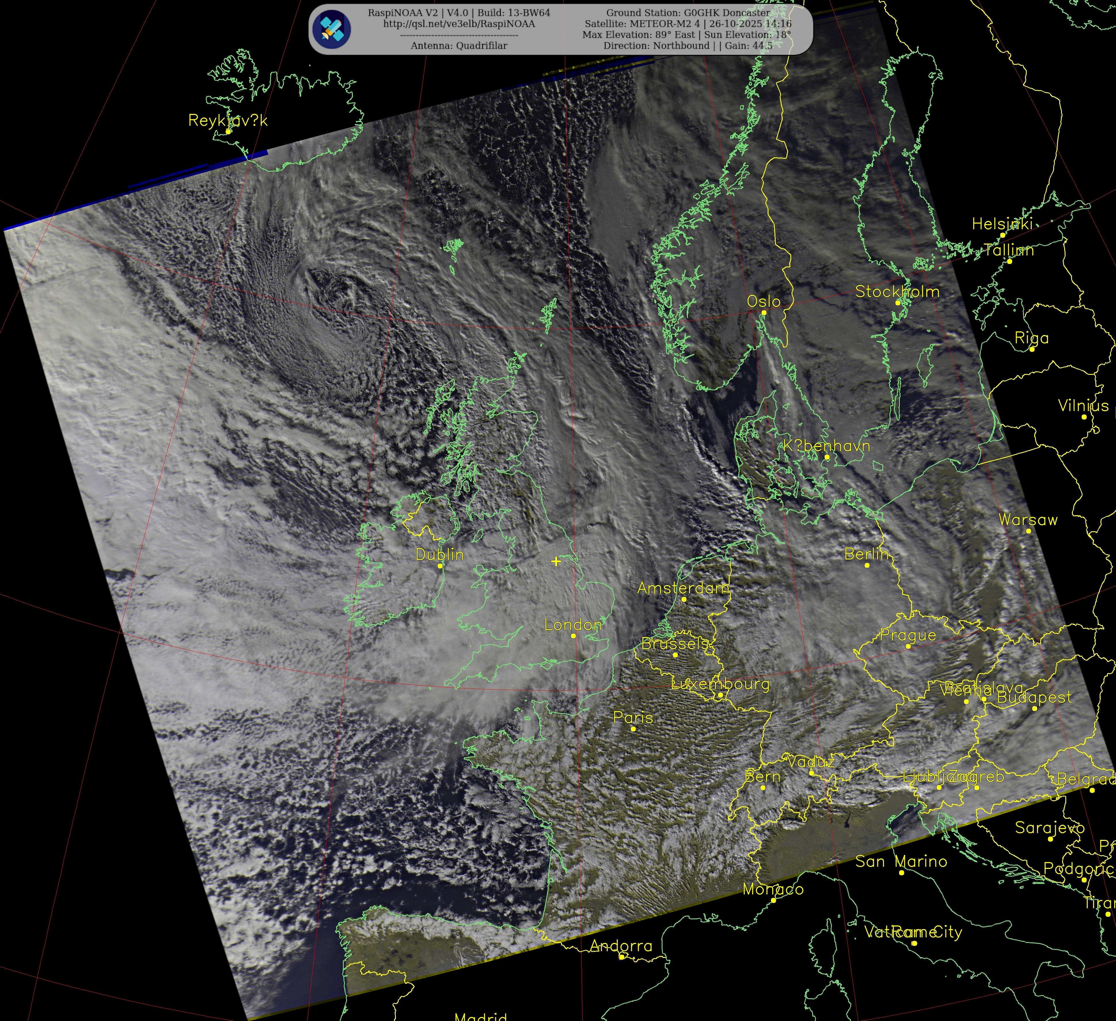Click the Andorra city marker dot
The height and width of the screenshot is (1021, 1116).
[x=621, y=957]
